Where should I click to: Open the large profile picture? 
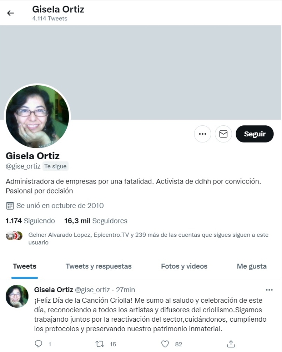pyautogui.click(x=37, y=117)
